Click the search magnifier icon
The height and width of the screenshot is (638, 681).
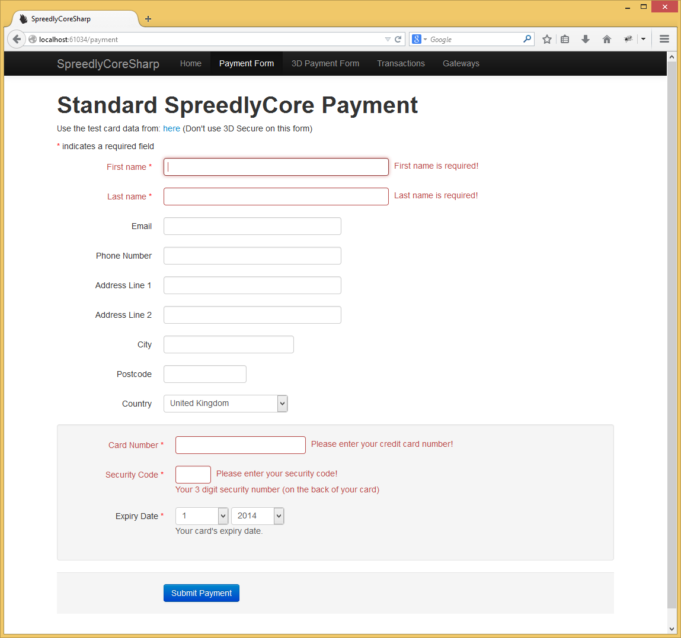coord(527,39)
